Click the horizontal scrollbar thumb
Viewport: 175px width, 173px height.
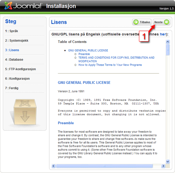104,166
